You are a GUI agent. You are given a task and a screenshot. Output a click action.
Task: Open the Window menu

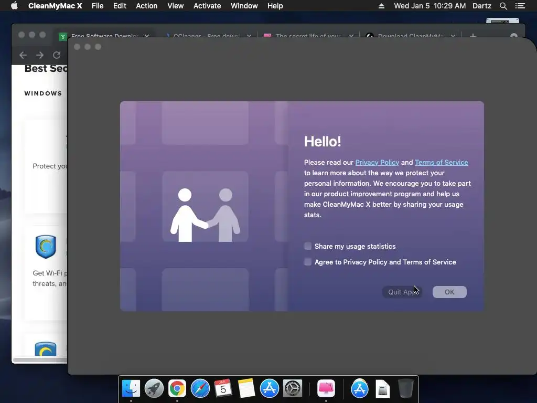pyautogui.click(x=244, y=6)
